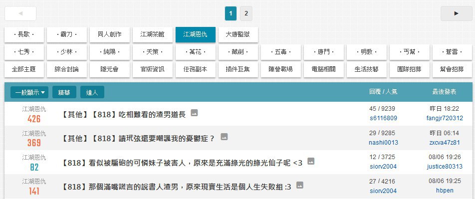Click image icon beside 請玳弦 thread title
The width and height of the screenshot is (475, 199).
(224, 137)
